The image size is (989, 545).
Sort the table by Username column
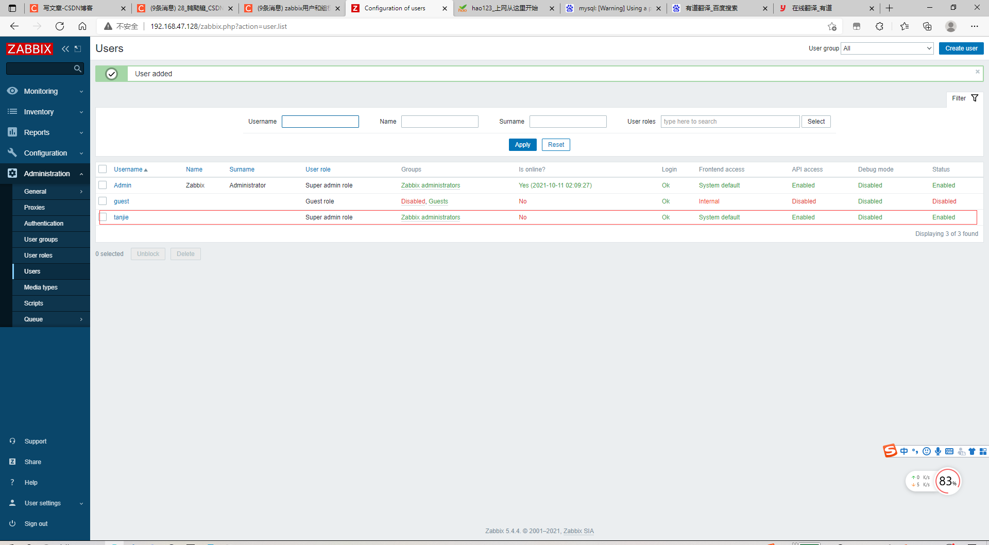click(130, 169)
